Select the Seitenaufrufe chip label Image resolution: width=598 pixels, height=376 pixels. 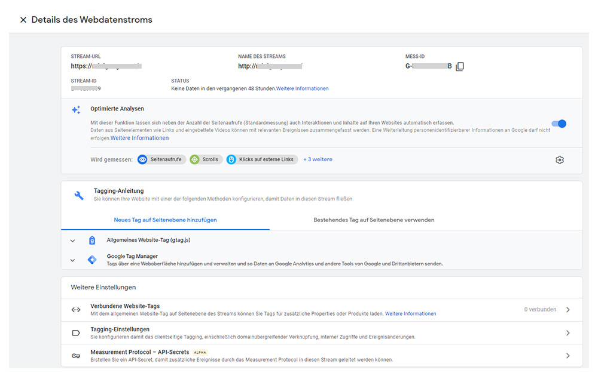click(x=166, y=159)
